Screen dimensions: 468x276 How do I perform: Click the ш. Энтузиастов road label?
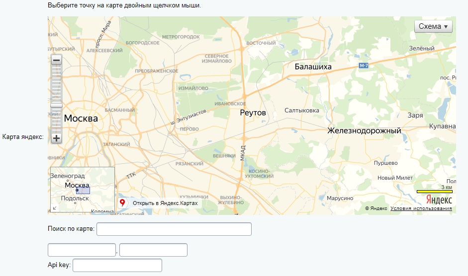[x=188, y=117]
